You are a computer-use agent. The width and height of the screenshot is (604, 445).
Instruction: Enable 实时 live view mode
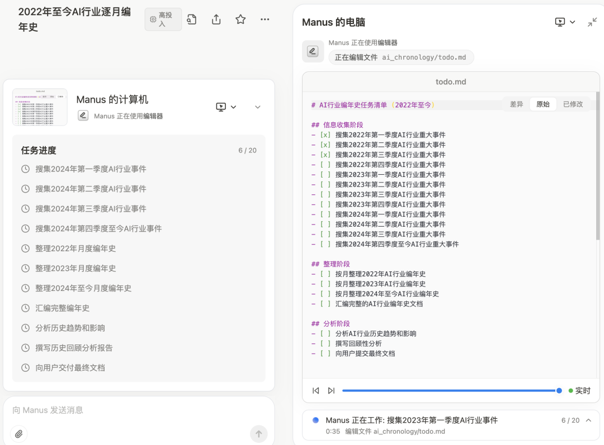[x=579, y=390]
